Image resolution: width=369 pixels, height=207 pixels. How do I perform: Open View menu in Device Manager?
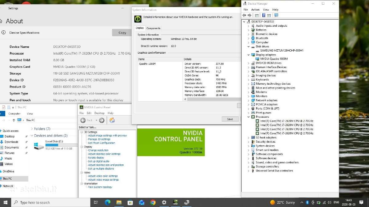coord(266,10)
